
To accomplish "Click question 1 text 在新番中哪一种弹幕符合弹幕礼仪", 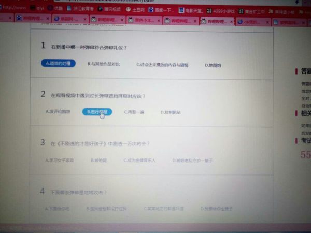I will coord(89,48).
